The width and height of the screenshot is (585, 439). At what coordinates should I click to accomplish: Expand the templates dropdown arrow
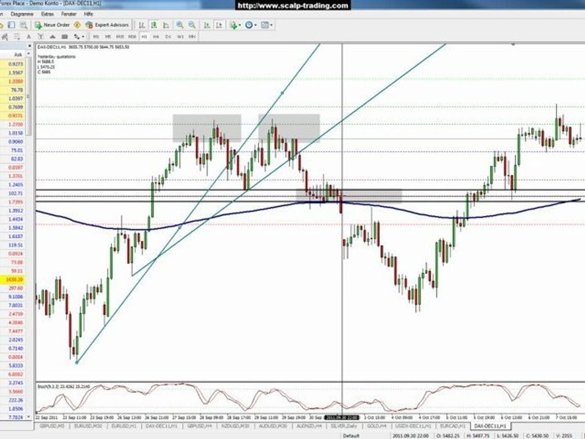pyautogui.click(x=272, y=25)
